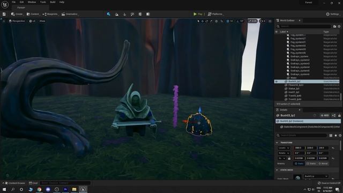Open the Content dropdown in the toolbar
Screen dimensions: 343x193
point(33,14)
